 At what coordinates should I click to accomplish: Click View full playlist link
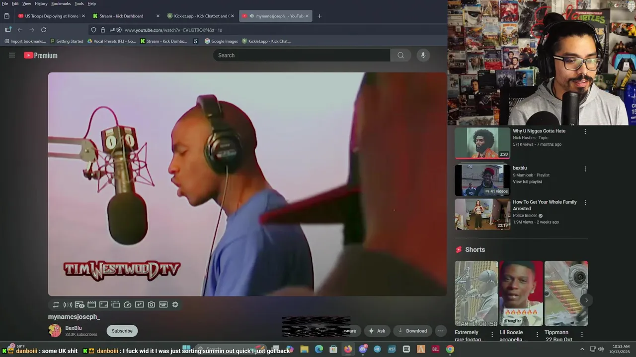coord(528,182)
